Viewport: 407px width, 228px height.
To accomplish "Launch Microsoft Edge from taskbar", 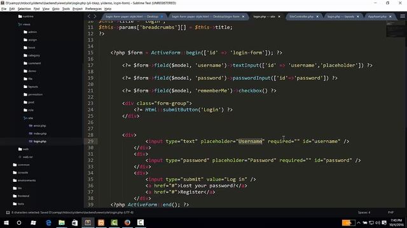I will point(48,222).
